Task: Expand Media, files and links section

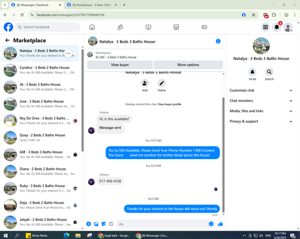Action: (261, 111)
